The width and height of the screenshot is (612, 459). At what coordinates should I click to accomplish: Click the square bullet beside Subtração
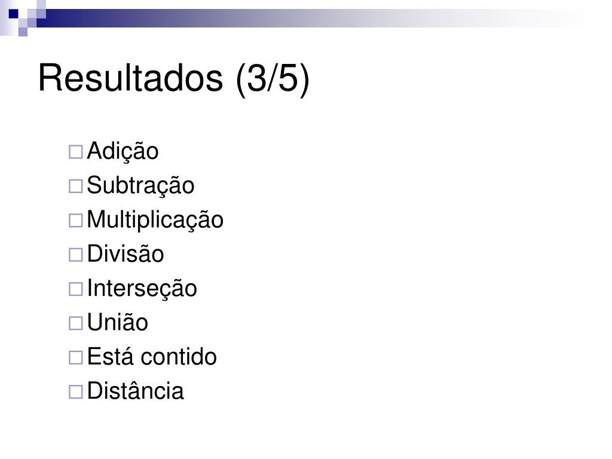coord(76,186)
